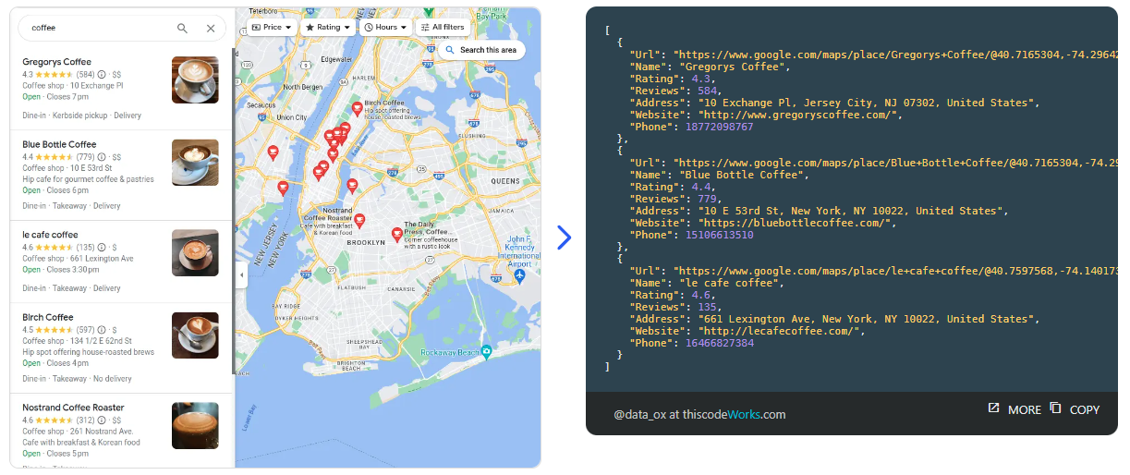Click info icon beside Gregorys Coffee reviews
The image size is (1130, 475).
pyautogui.click(x=102, y=74)
